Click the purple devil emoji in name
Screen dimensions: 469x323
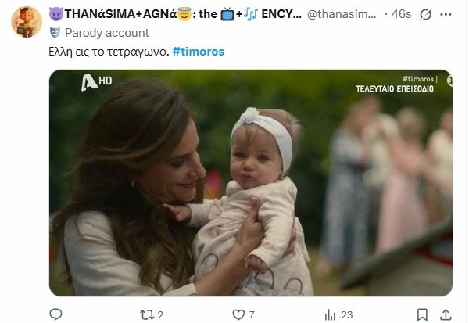pyautogui.click(x=56, y=14)
